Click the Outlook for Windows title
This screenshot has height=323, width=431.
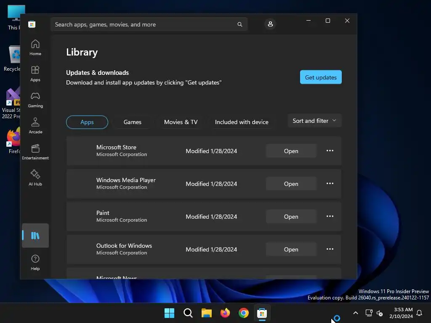(124, 246)
